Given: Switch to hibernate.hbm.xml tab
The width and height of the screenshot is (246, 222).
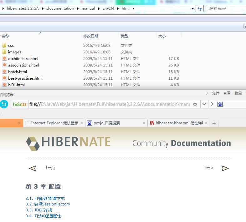Looking at the screenshot, I should (x=179, y=123).
